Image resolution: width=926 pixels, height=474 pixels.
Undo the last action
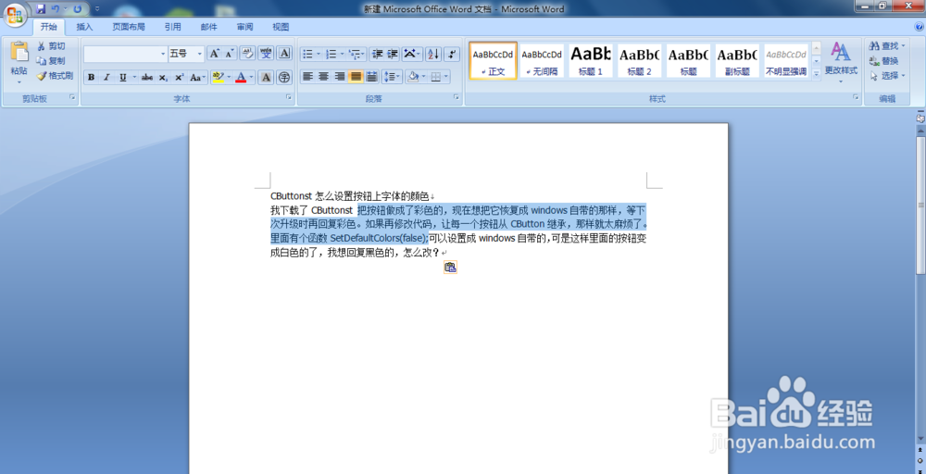56,9
